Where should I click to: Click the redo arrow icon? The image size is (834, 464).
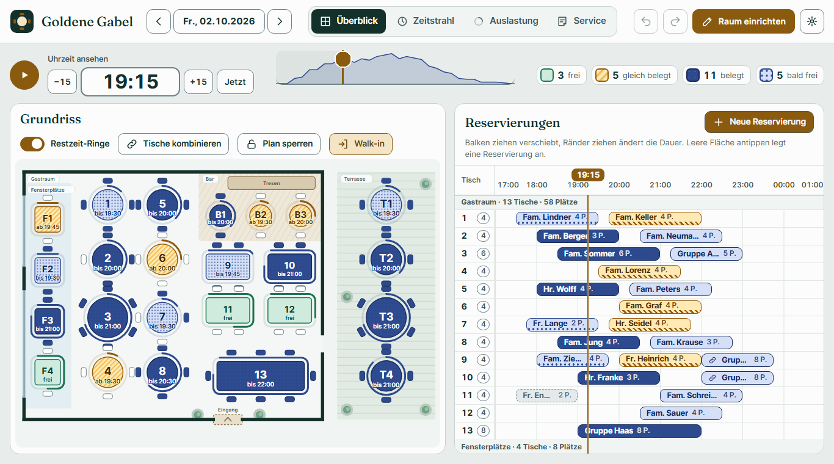point(675,21)
